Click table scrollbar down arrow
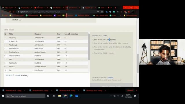Screen dimensions: 185x104 click(x=89, y=72)
